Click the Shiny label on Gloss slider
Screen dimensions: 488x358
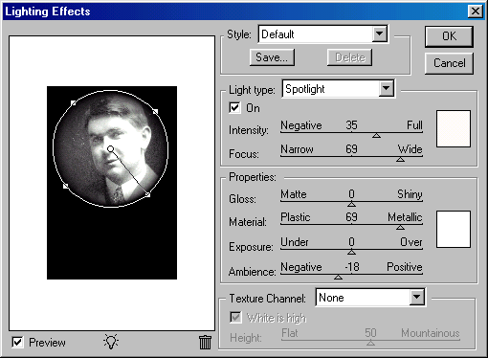click(410, 194)
